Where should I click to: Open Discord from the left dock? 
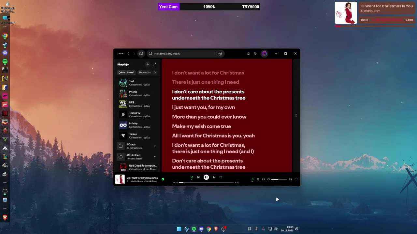[x=5, y=53]
